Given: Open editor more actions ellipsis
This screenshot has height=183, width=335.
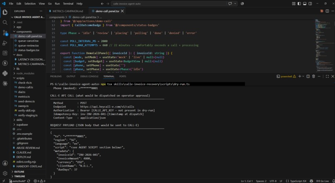Looking at the screenshot, I should tap(333, 11).
